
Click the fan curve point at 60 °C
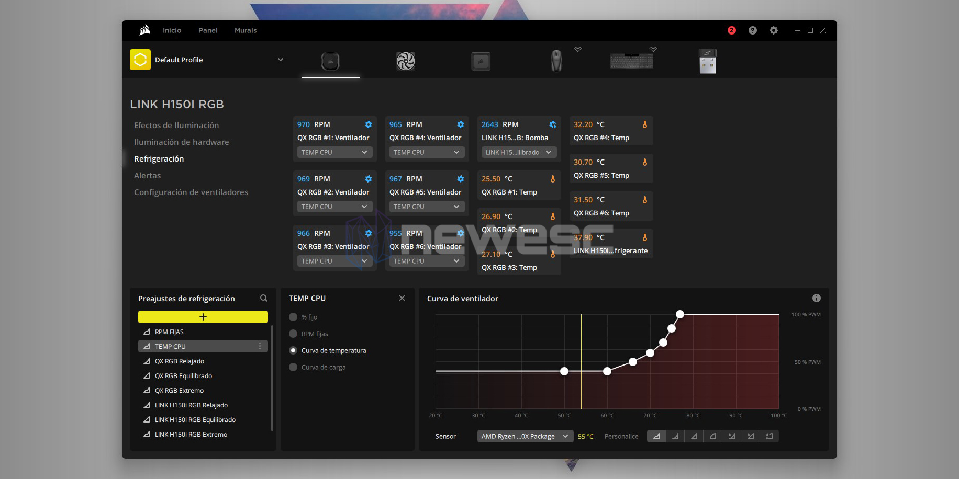607,371
